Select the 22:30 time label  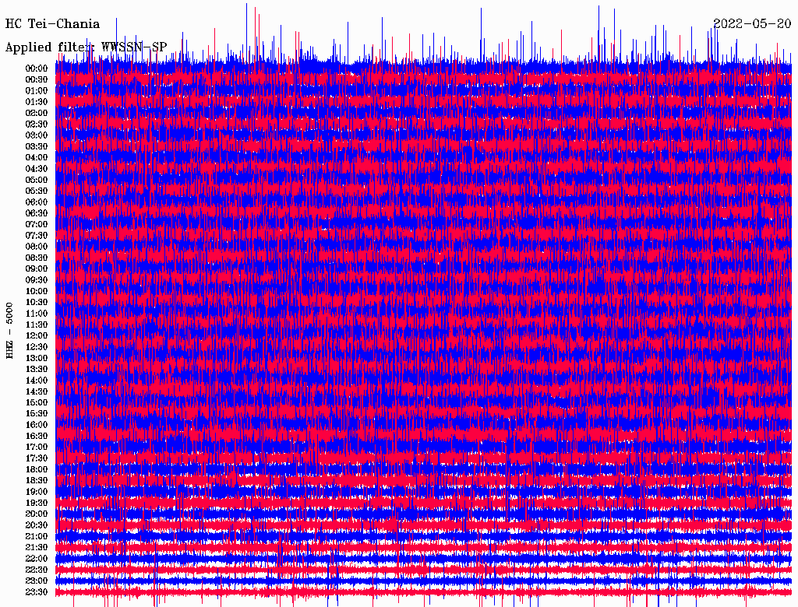click(x=37, y=570)
